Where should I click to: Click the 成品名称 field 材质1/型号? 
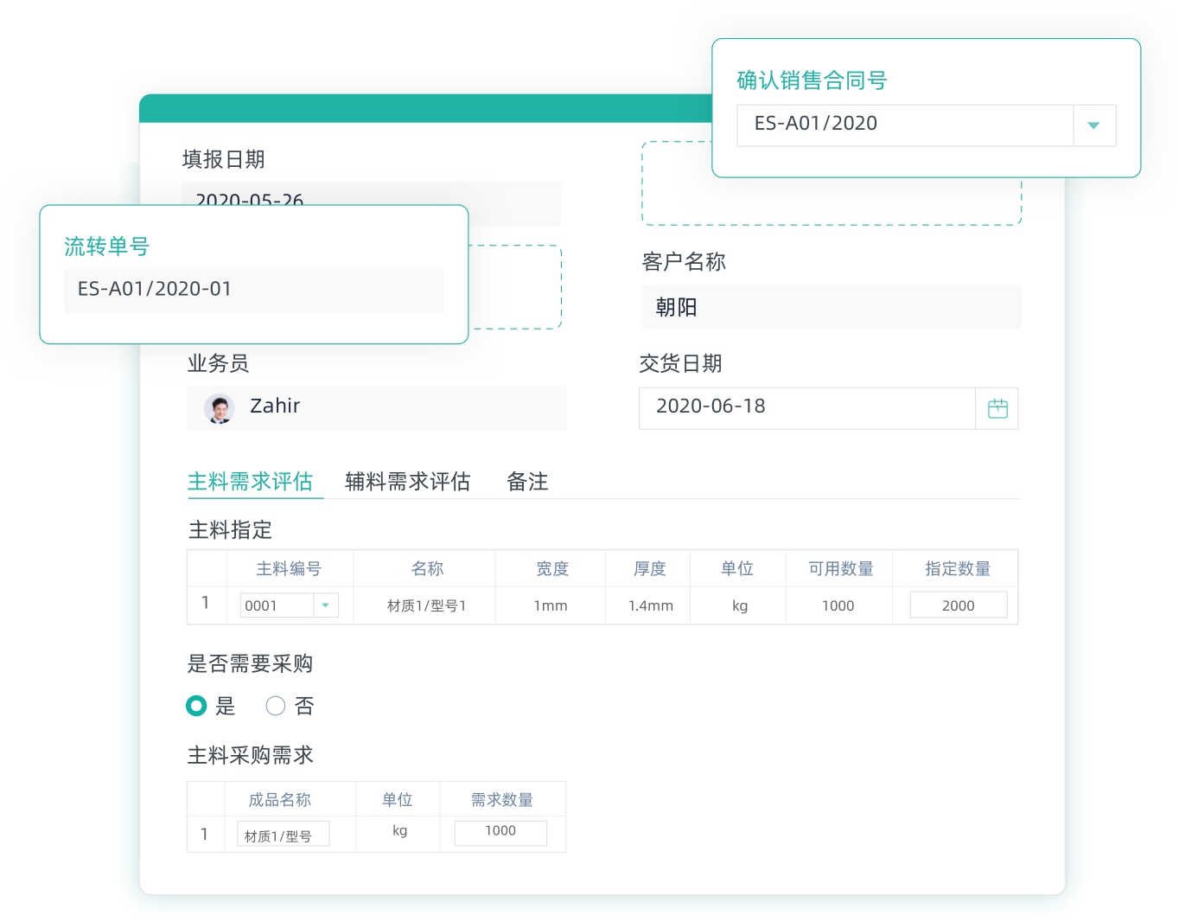(283, 835)
